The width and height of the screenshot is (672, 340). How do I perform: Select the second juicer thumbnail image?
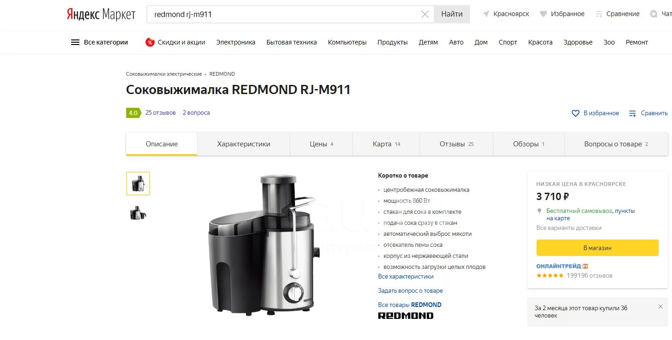point(138,213)
